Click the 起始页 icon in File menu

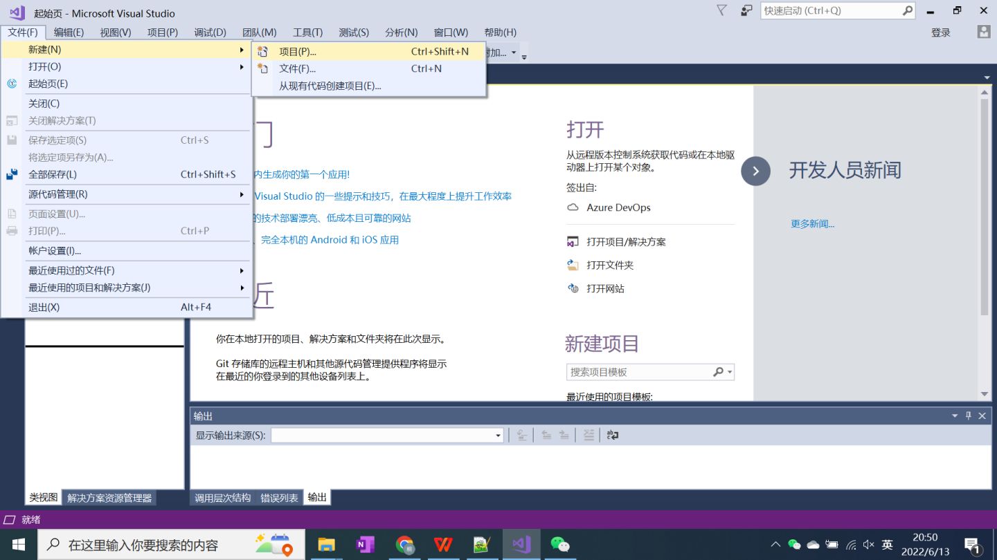click(12, 84)
